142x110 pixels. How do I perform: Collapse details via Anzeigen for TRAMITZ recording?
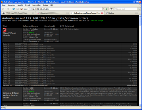34,41
